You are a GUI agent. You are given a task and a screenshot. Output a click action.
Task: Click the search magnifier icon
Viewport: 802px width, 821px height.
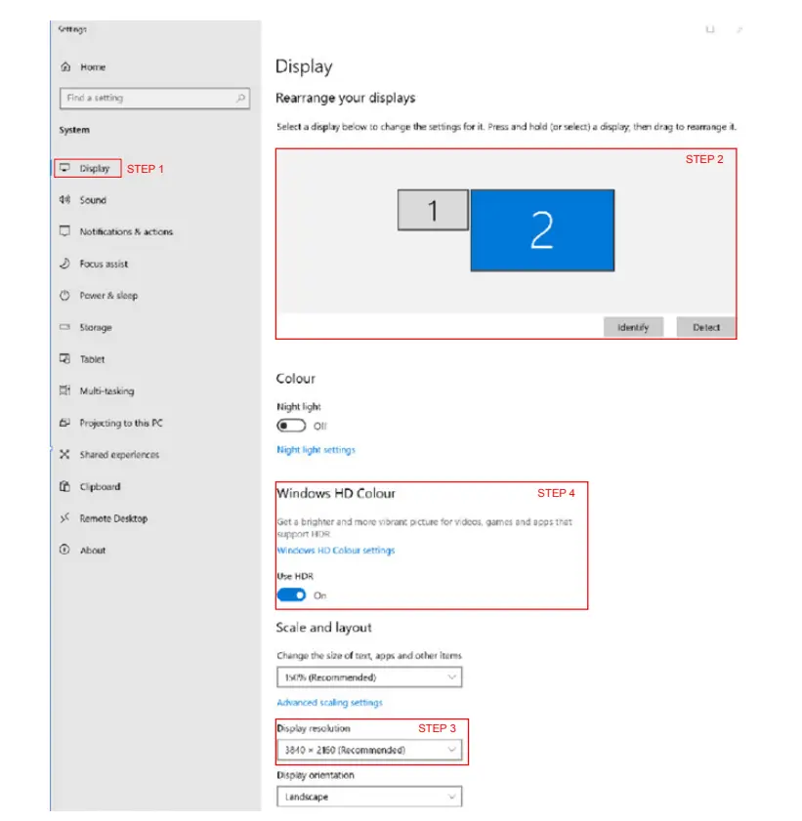240,98
